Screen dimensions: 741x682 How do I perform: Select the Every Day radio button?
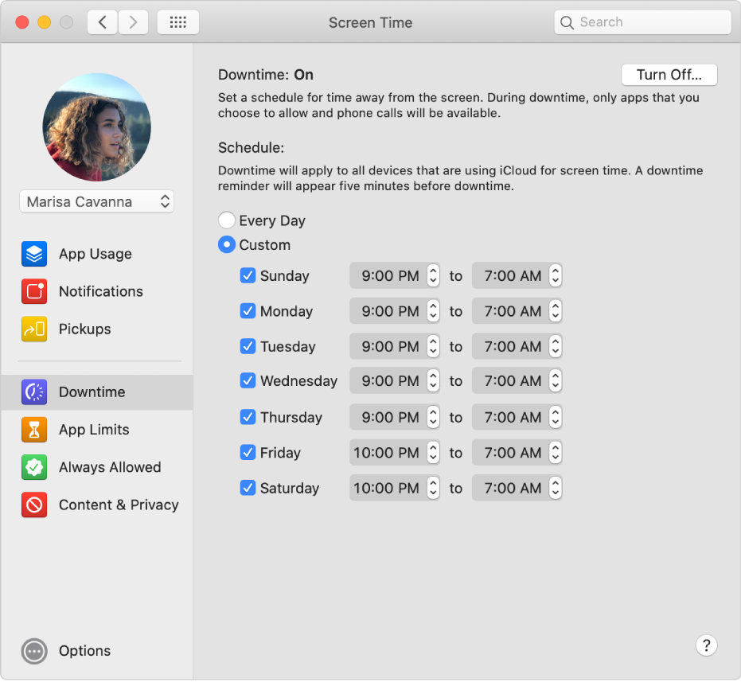tap(227, 220)
